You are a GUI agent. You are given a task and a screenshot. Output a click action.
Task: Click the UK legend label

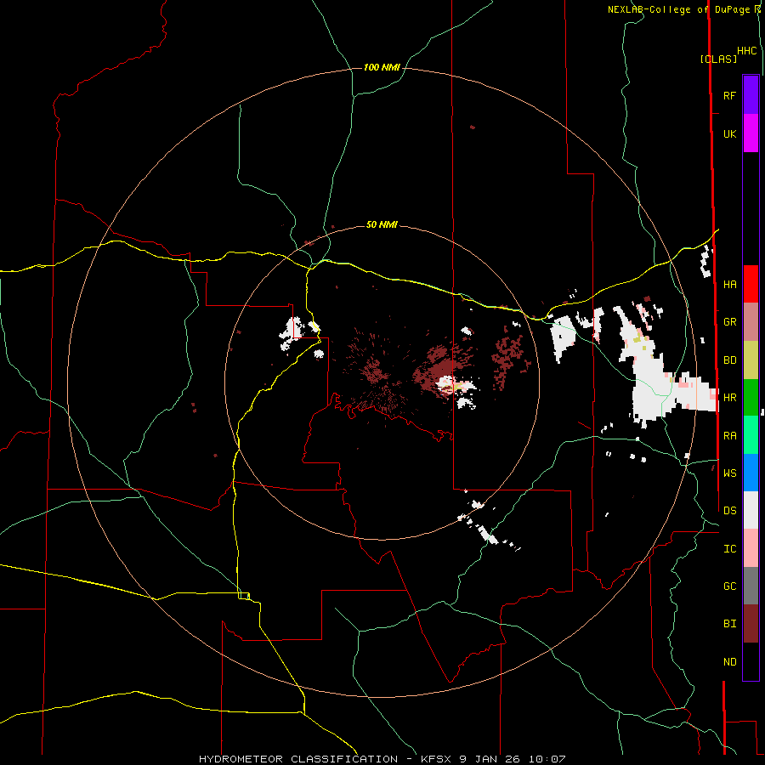[729, 133]
